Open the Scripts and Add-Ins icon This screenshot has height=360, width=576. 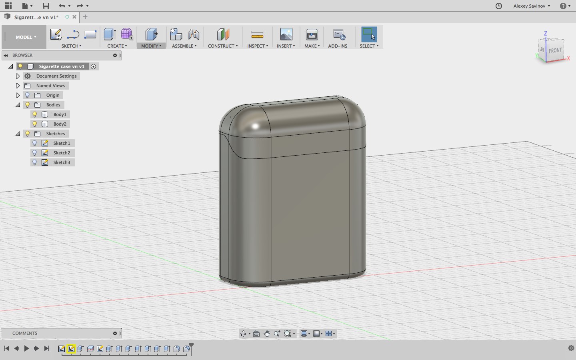[339, 34]
